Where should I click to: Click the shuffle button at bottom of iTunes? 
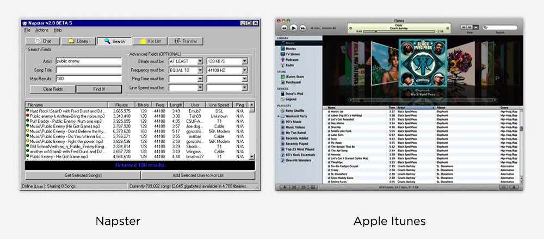293,187
